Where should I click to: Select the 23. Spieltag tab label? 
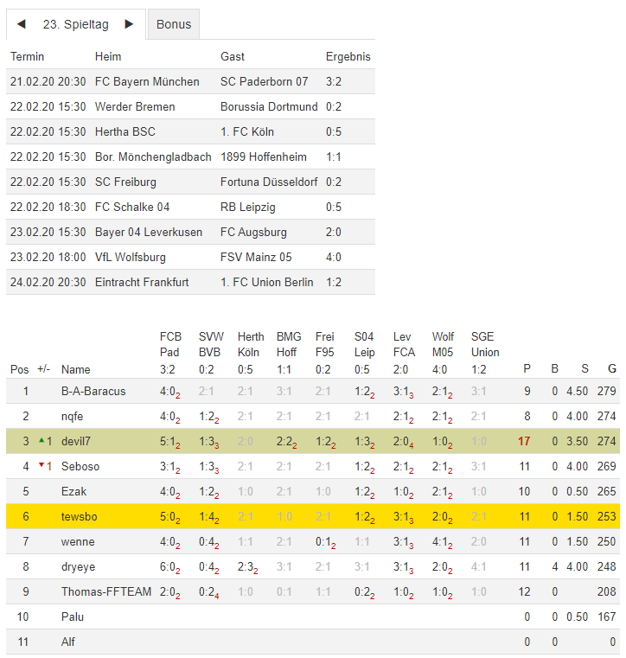pyautogui.click(x=75, y=24)
